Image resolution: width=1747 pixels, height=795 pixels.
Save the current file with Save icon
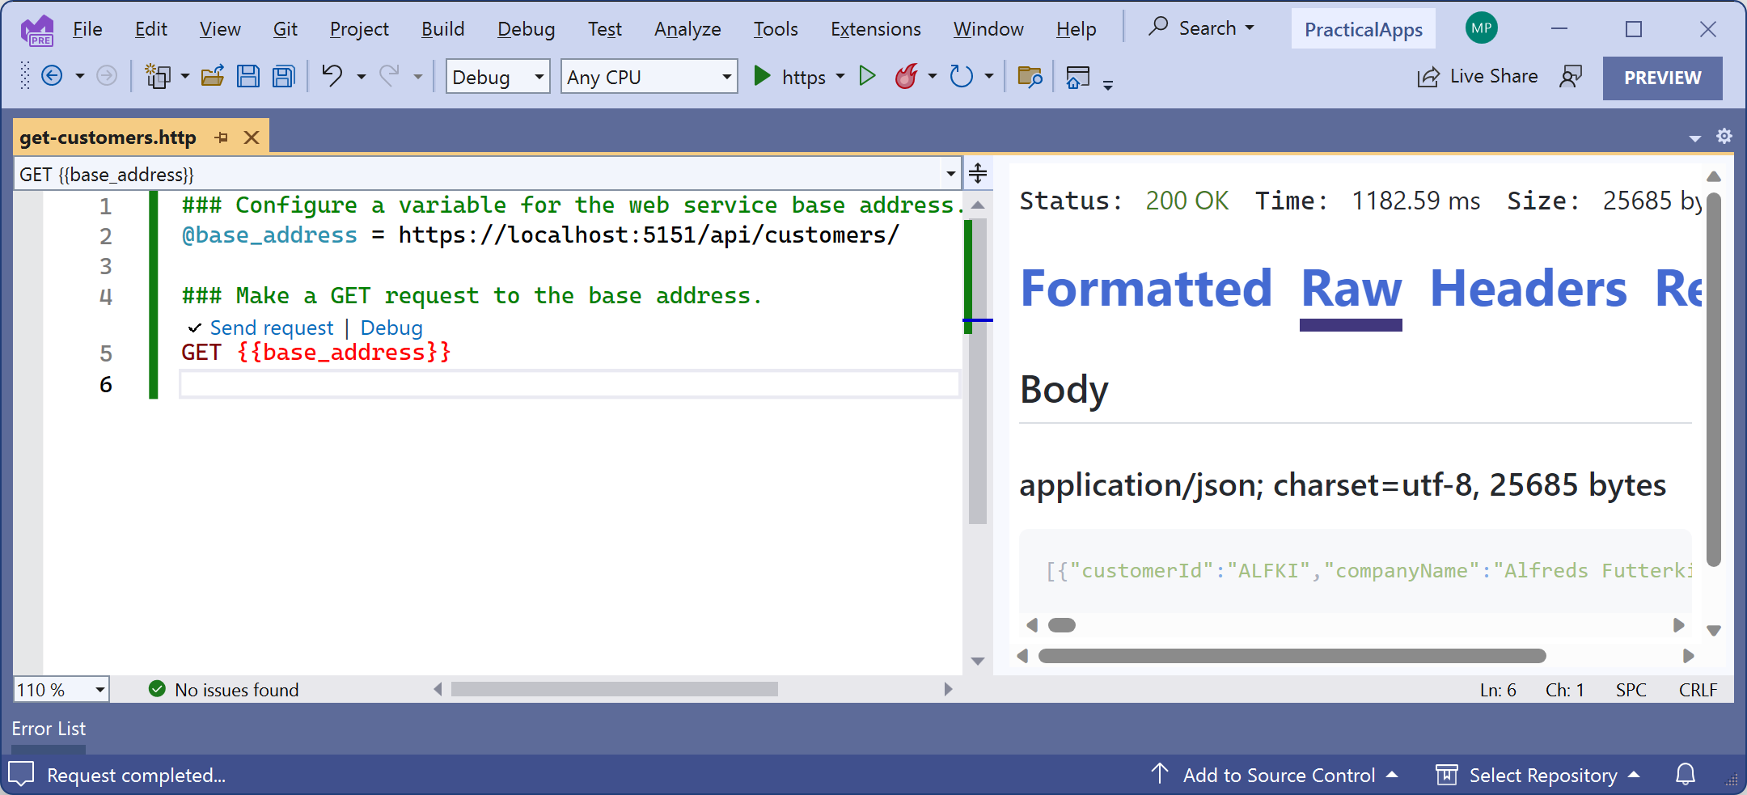pyautogui.click(x=248, y=76)
